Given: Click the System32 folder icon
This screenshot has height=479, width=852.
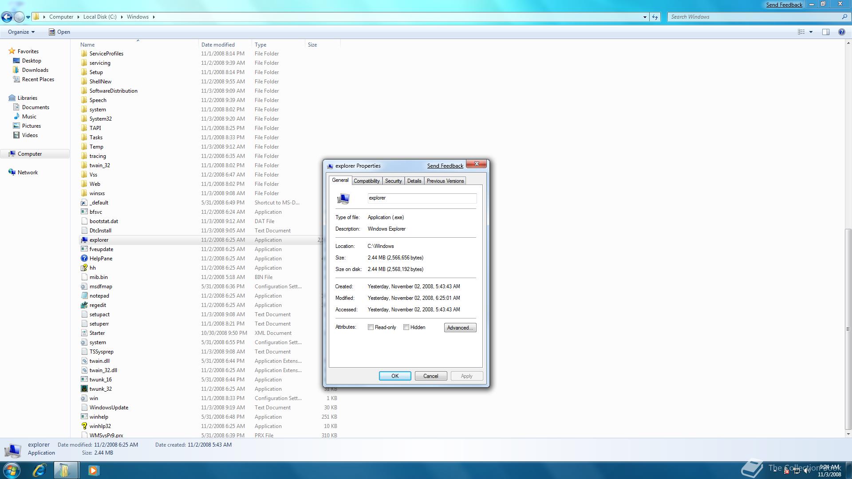Looking at the screenshot, I should click(x=84, y=119).
